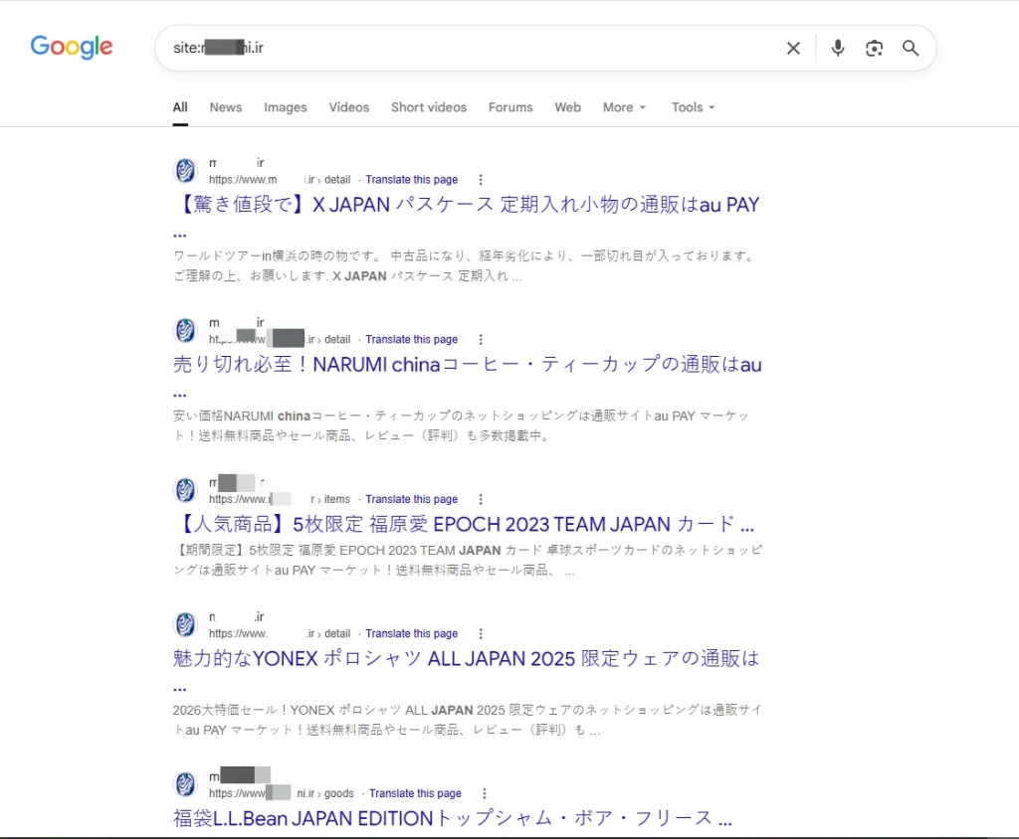The width and height of the screenshot is (1019, 839).
Task: Translate the L.L.Bean result page
Action: [415, 793]
